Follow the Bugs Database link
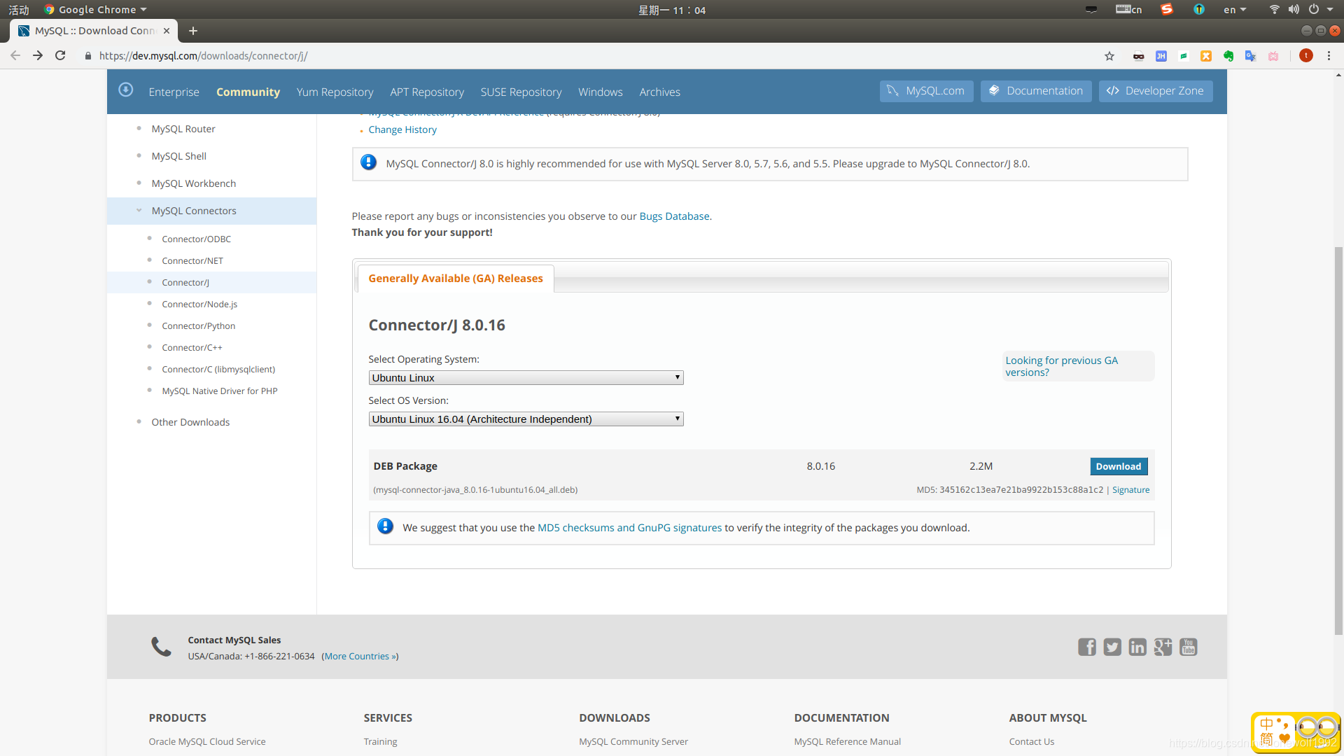1344x756 pixels. pos(674,216)
